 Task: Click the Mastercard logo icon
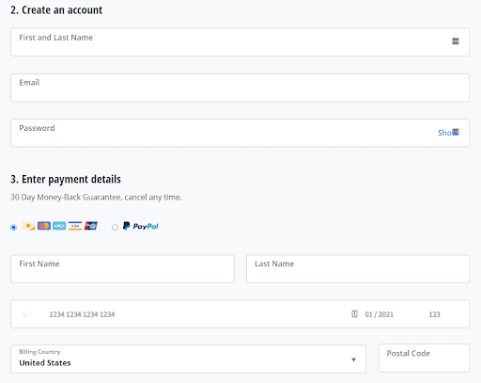point(44,226)
